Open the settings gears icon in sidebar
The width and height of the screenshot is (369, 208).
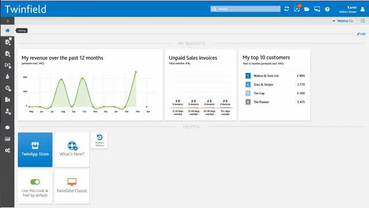tap(7, 150)
